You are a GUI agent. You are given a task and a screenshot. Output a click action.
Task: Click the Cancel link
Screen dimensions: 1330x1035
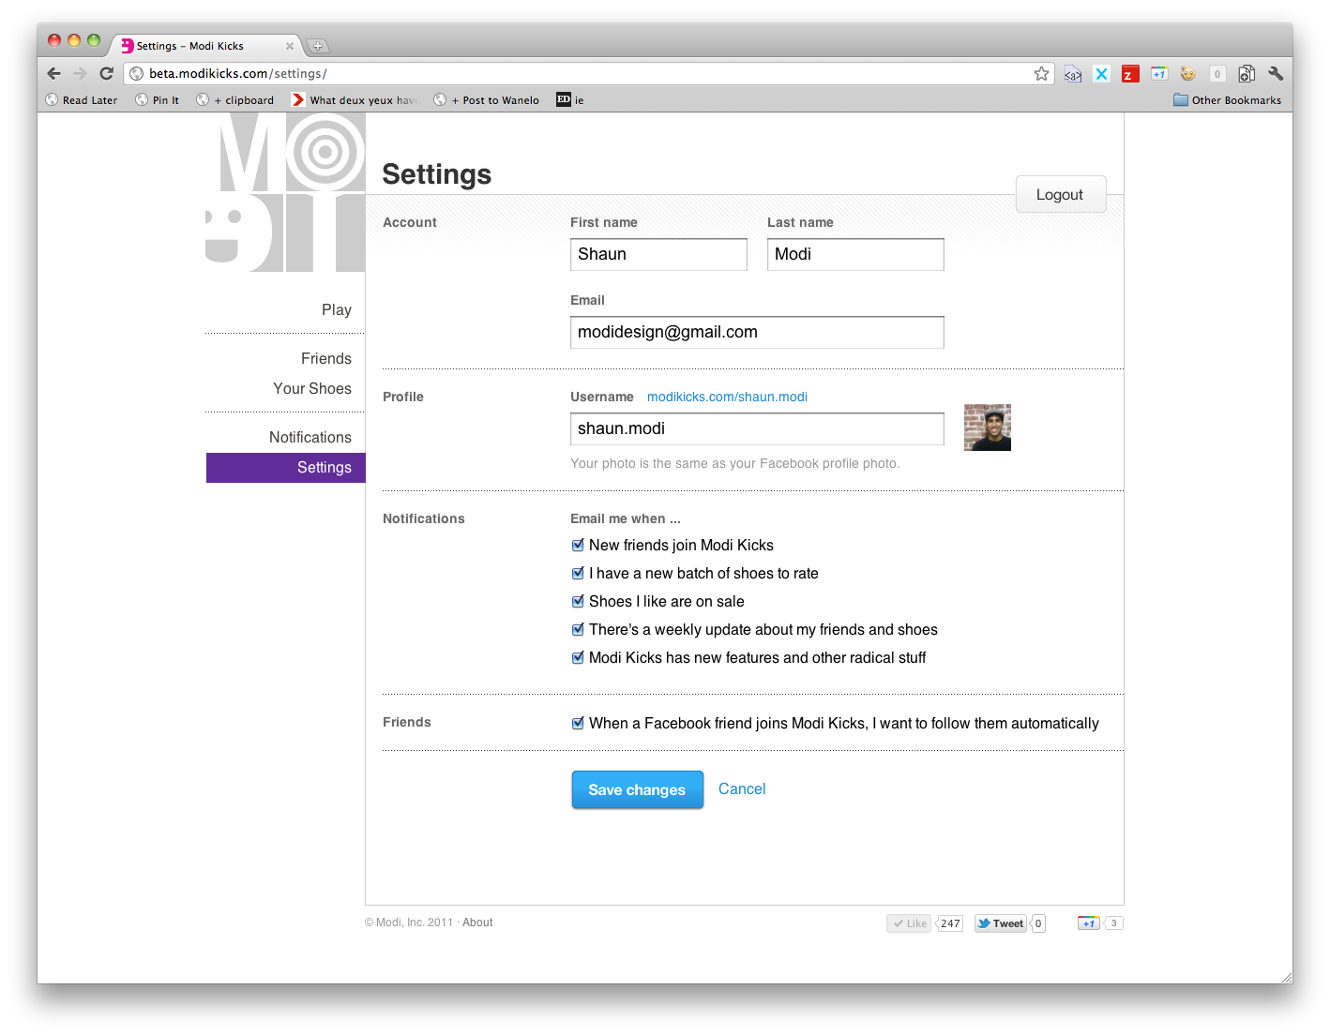[742, 789]
